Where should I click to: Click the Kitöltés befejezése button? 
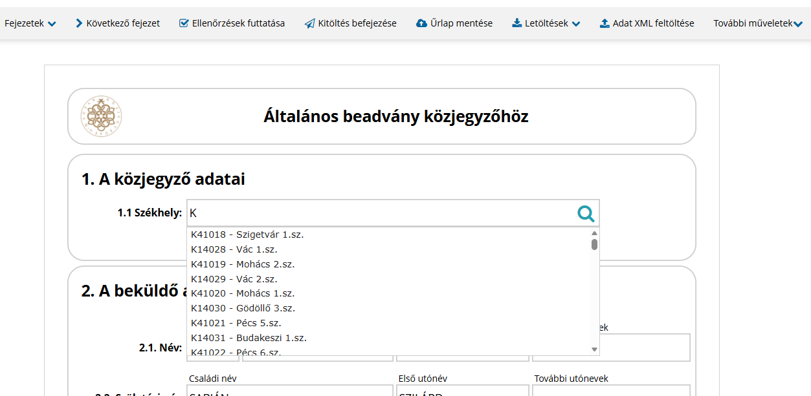350,23
